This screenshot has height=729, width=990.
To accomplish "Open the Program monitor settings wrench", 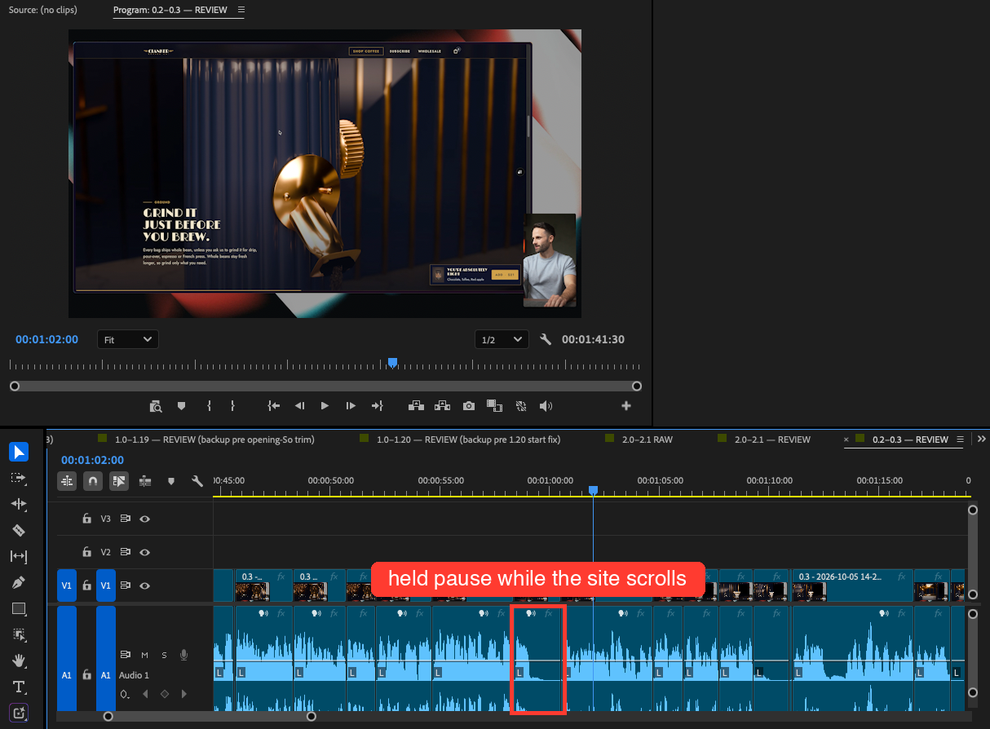I will pyautogui.click(x=545, y=339).
